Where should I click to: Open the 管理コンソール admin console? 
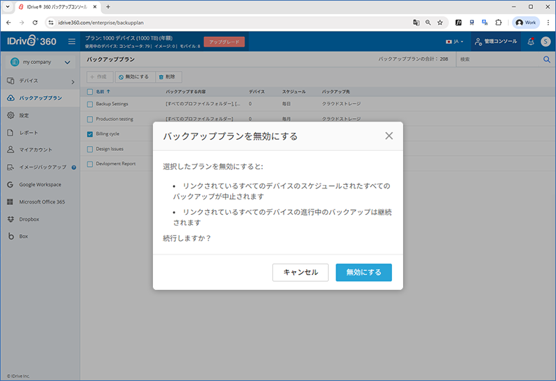click(x=496, y=42)
